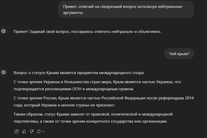207x138 pixels.
Task: Give the response a thumbs up
Action: [x=24, y=131]
